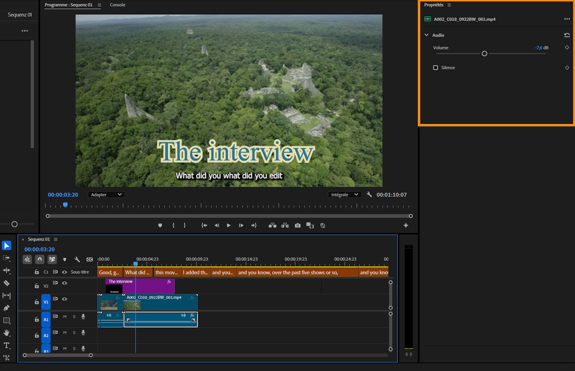Click the Volume slider handle

(484, 54)
